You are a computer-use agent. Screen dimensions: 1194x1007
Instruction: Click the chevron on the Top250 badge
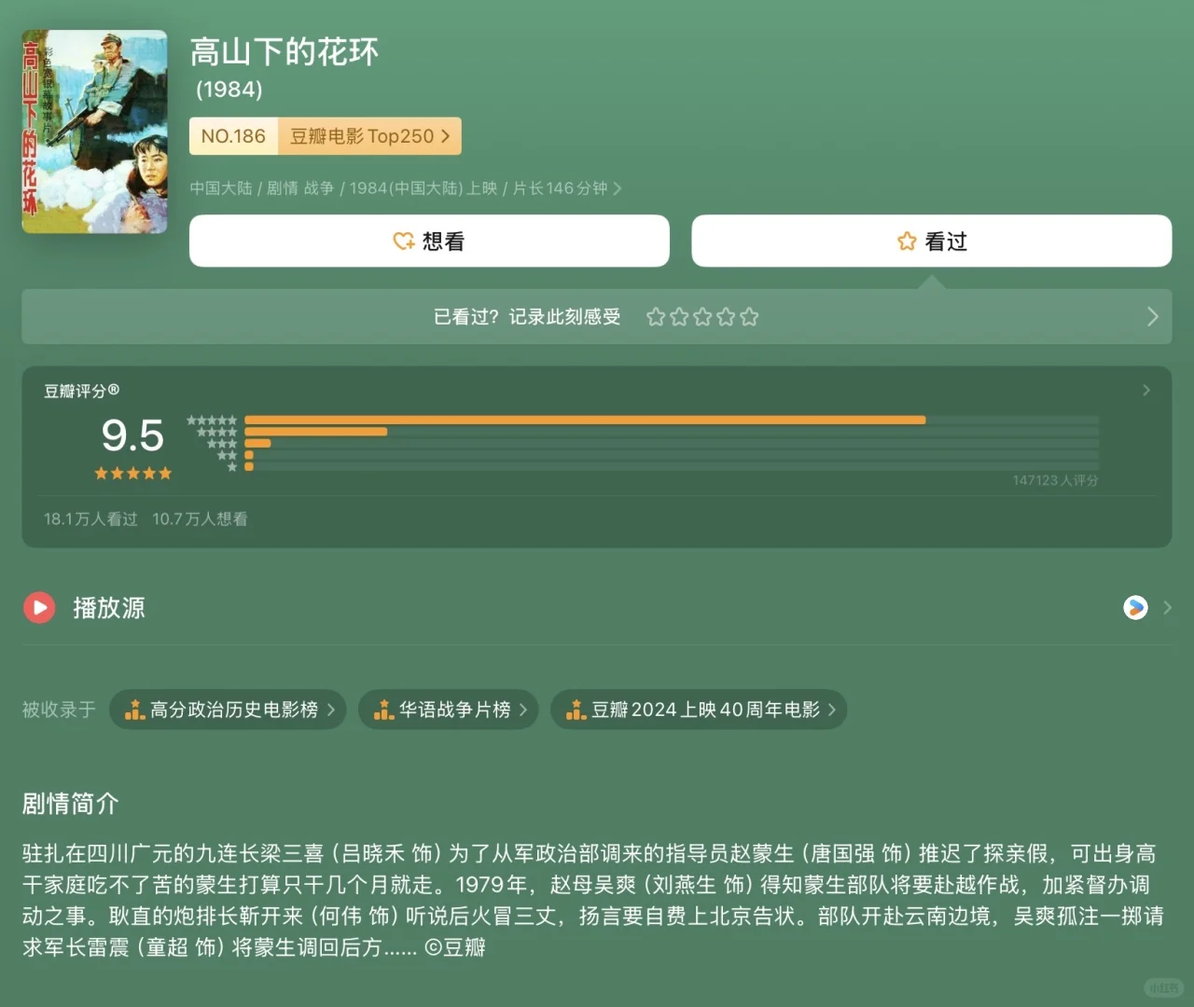click(x=446, y=136)
